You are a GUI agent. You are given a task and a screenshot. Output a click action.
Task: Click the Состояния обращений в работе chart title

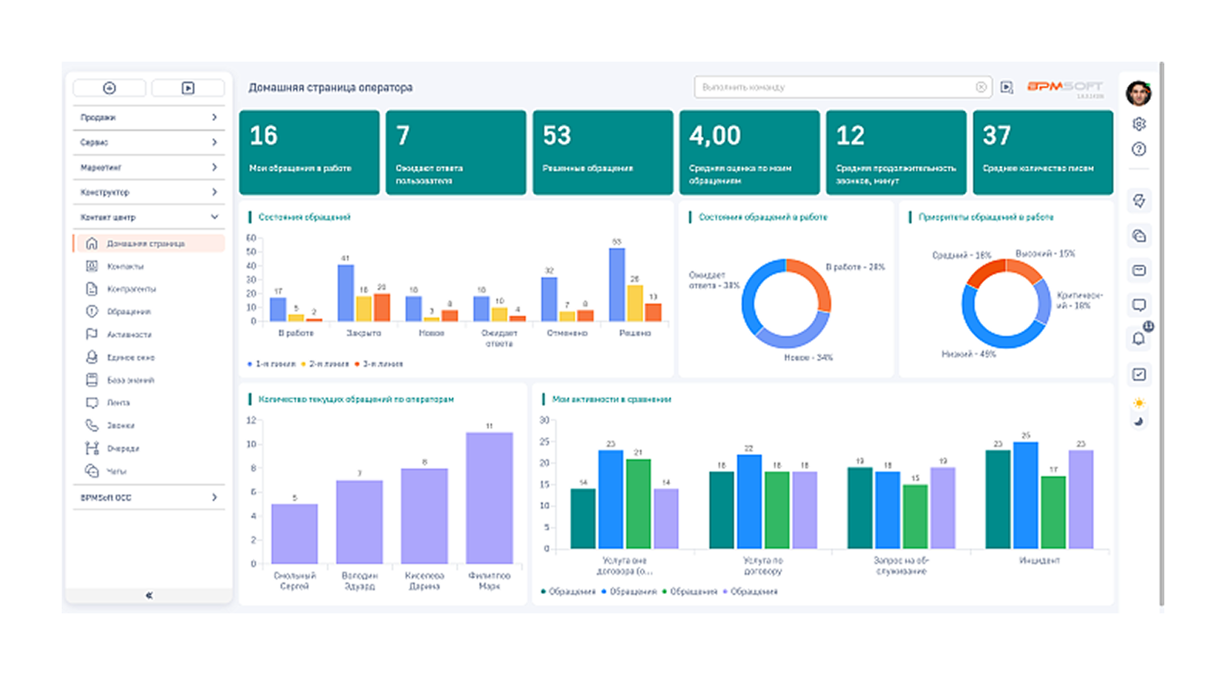(763, 217)
